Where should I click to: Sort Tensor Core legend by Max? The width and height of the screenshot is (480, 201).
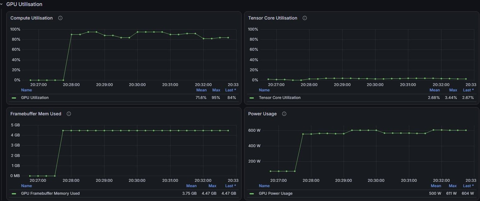point(453,90)
